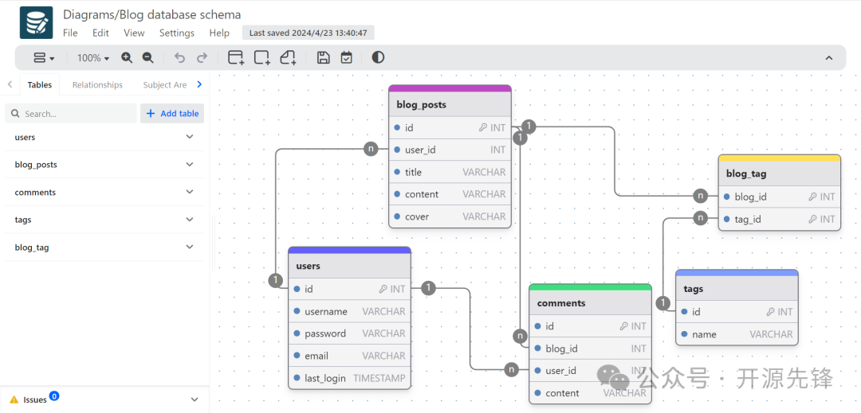861x413 pixels.
Task: Click the right arrow beside the tabs
Action: 199,84
